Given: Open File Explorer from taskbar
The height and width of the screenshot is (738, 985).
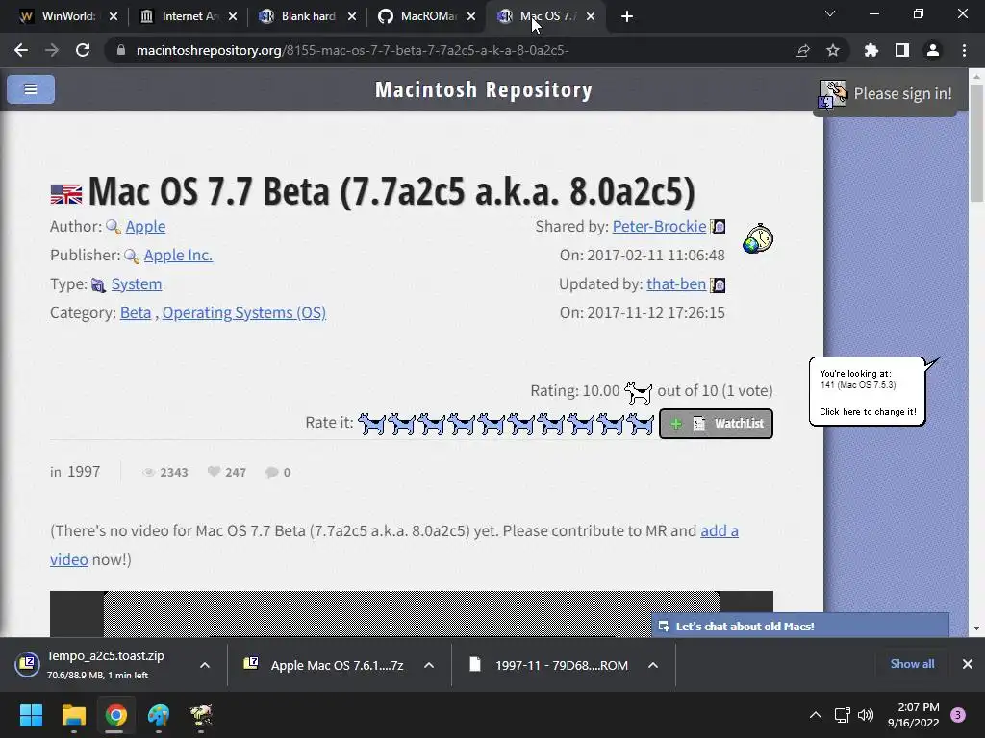Looking at the screenshot, I should [73, 715].
